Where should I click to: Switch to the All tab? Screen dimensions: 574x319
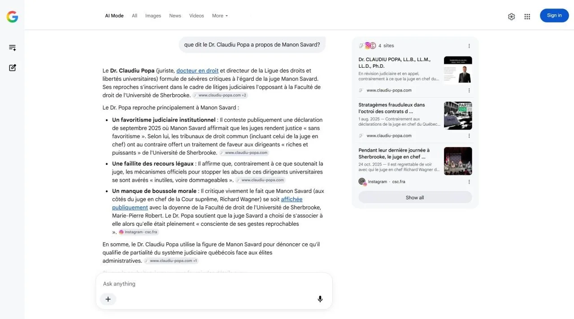tap(135, 16)
